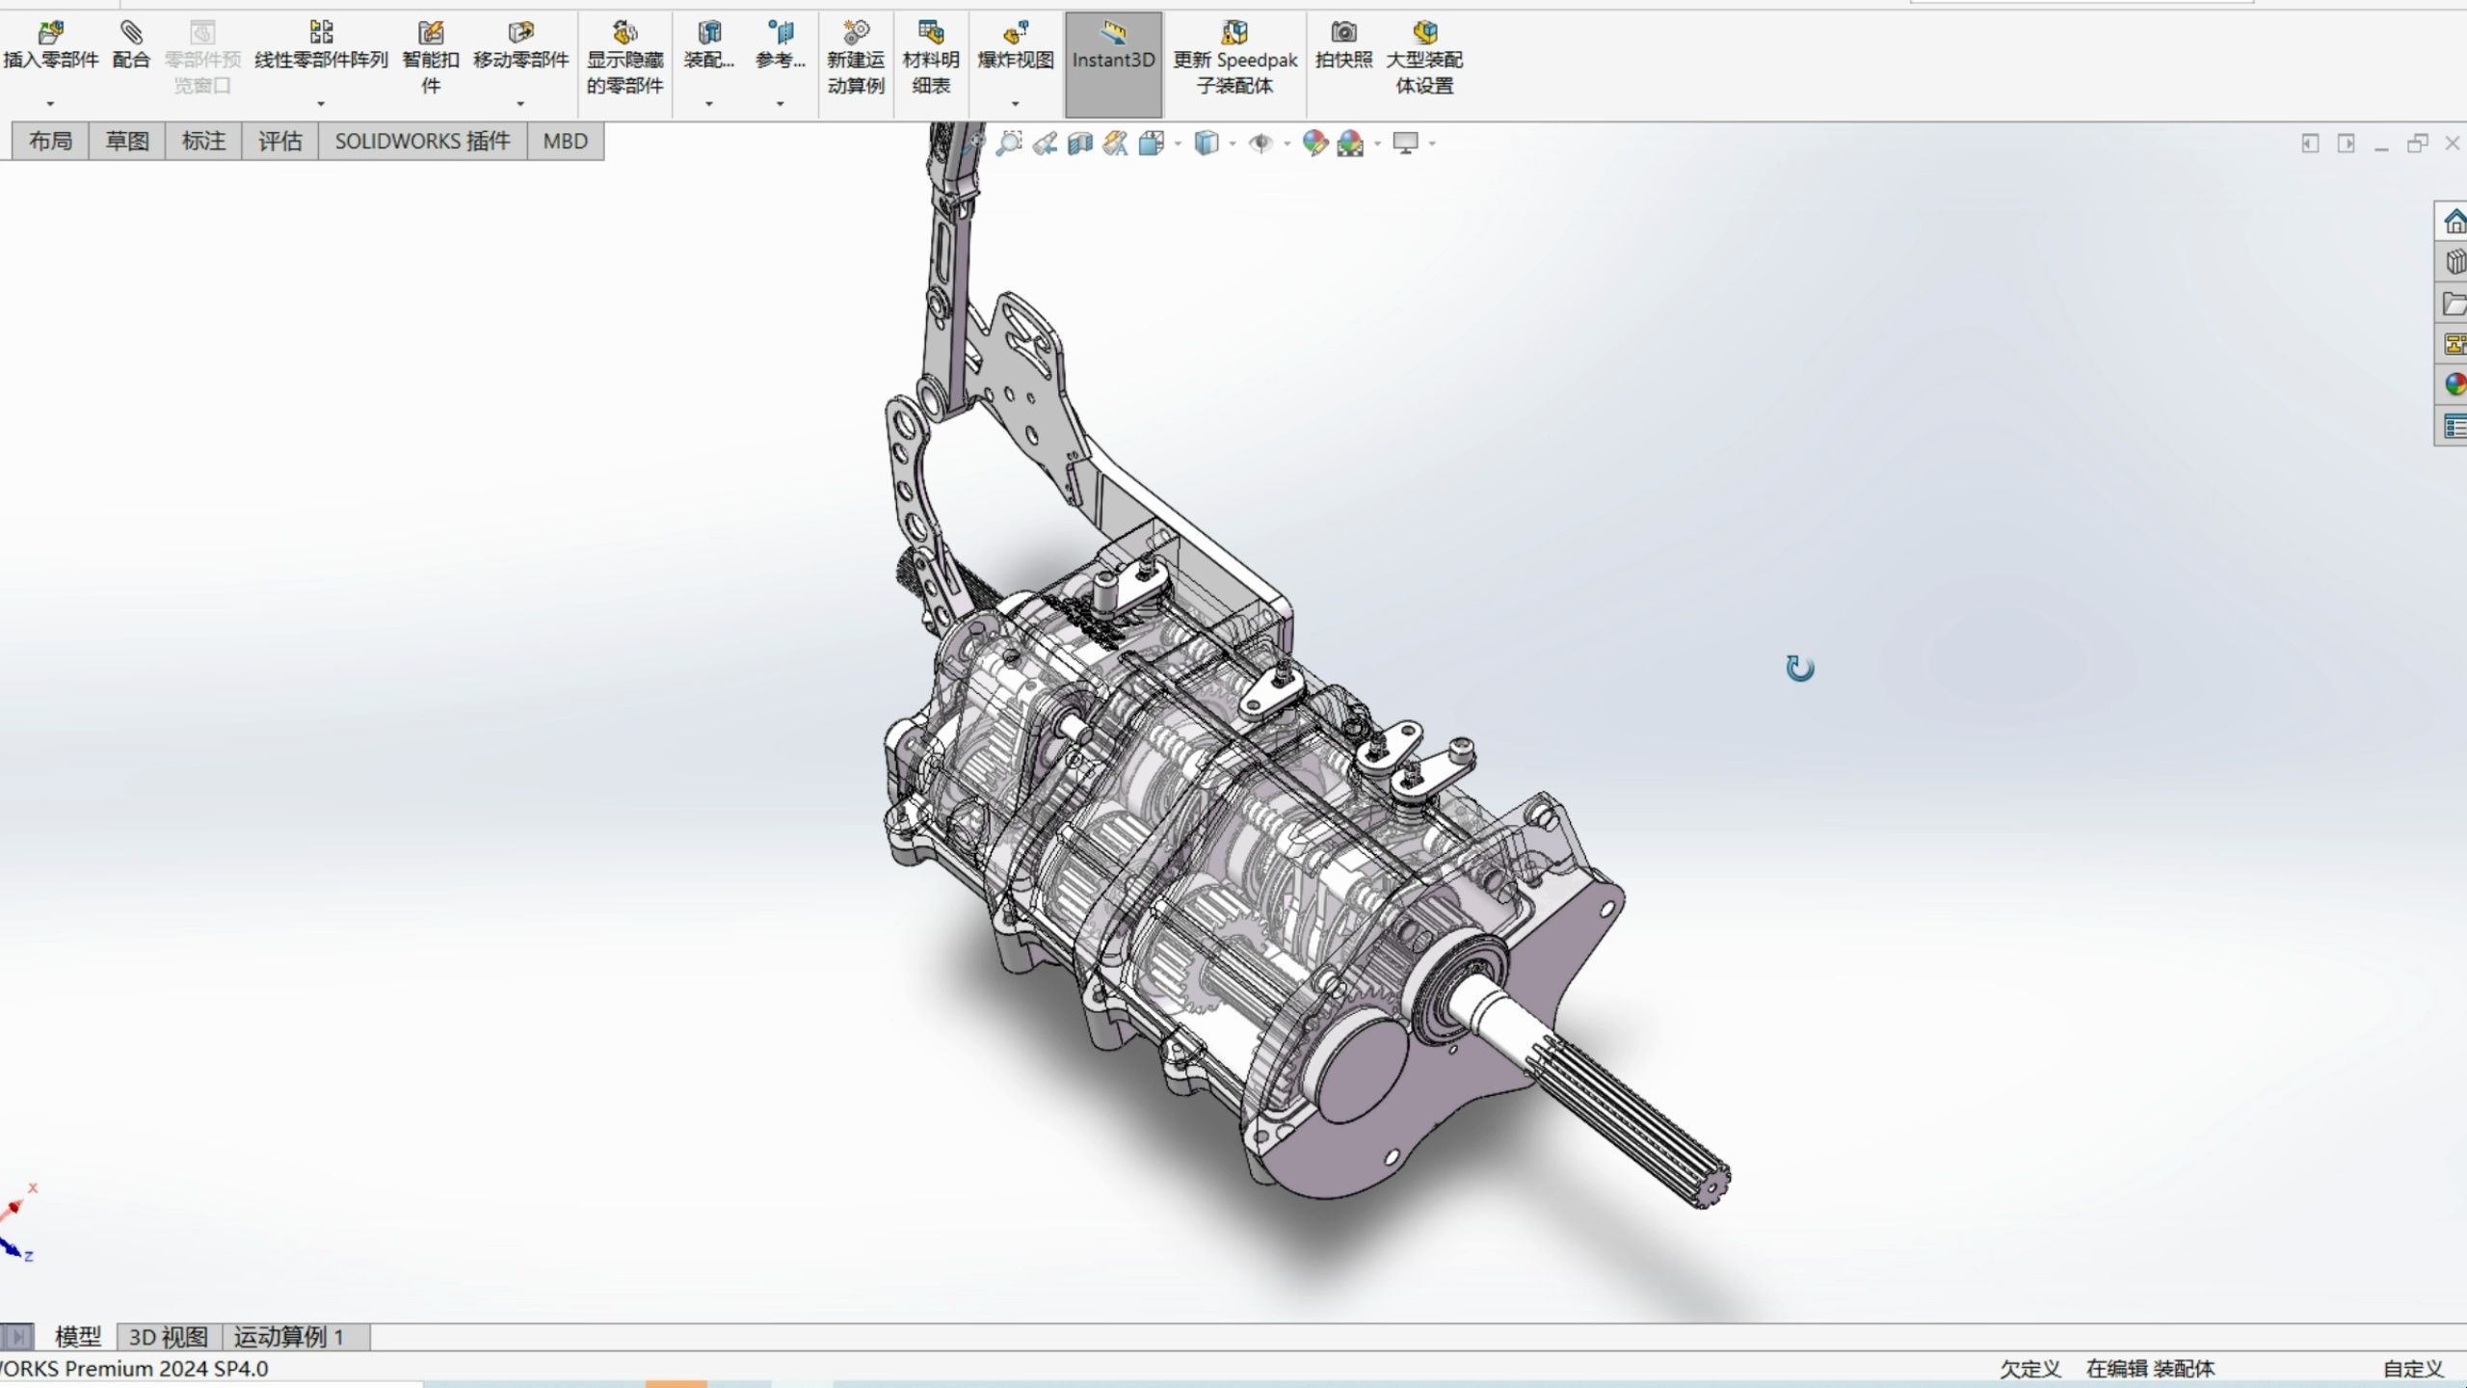Click the Insert Components (插入零部件) icon
This screenshot has height=1388, width=2467.
50,33
